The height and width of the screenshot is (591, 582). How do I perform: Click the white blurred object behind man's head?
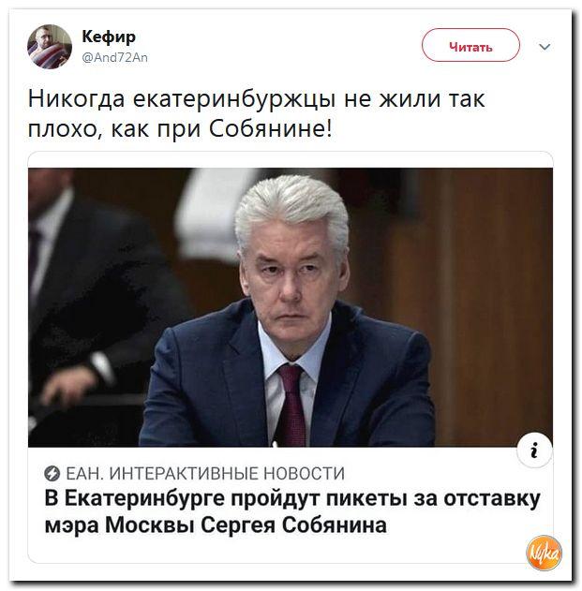(x=211, y=211)
